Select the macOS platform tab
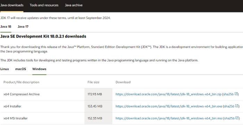The image size is (243, 130). click(20, 69)
